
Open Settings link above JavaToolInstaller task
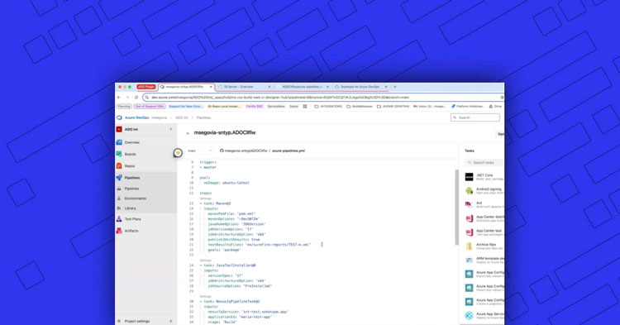(x=205, y=260)
